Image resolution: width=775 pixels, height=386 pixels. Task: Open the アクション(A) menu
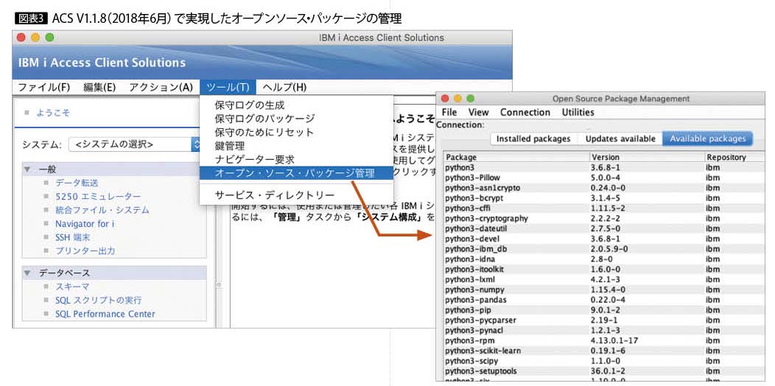[161, 87]
